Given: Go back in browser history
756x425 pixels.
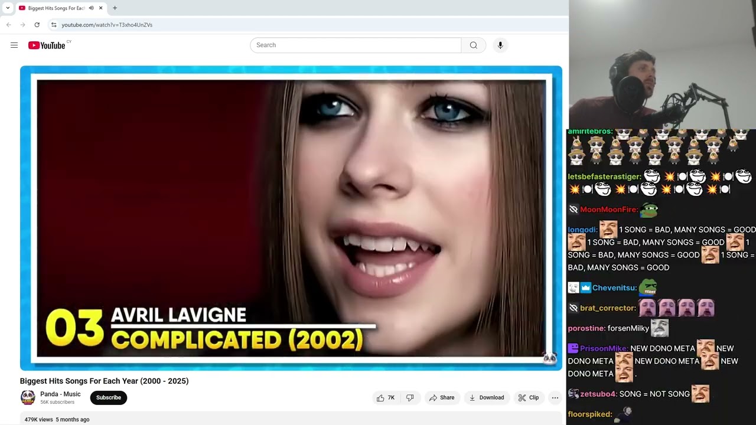Looking at the screenshot, I should click(x=9, y=25).
